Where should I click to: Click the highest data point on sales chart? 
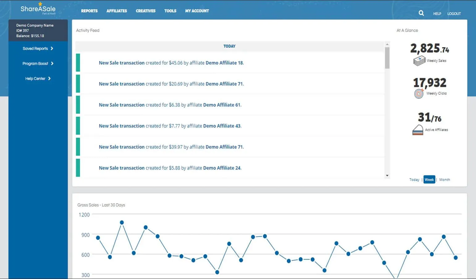tap(122, 223)
